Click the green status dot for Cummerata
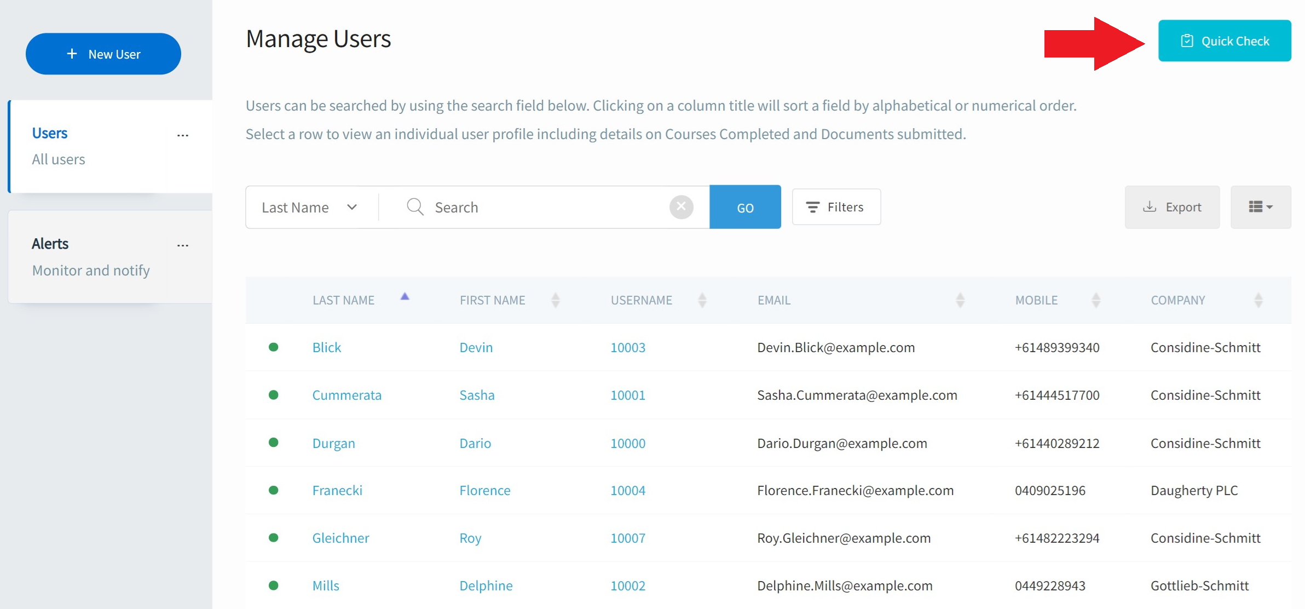The image size is (1305, 609). (x=274, y=395)
